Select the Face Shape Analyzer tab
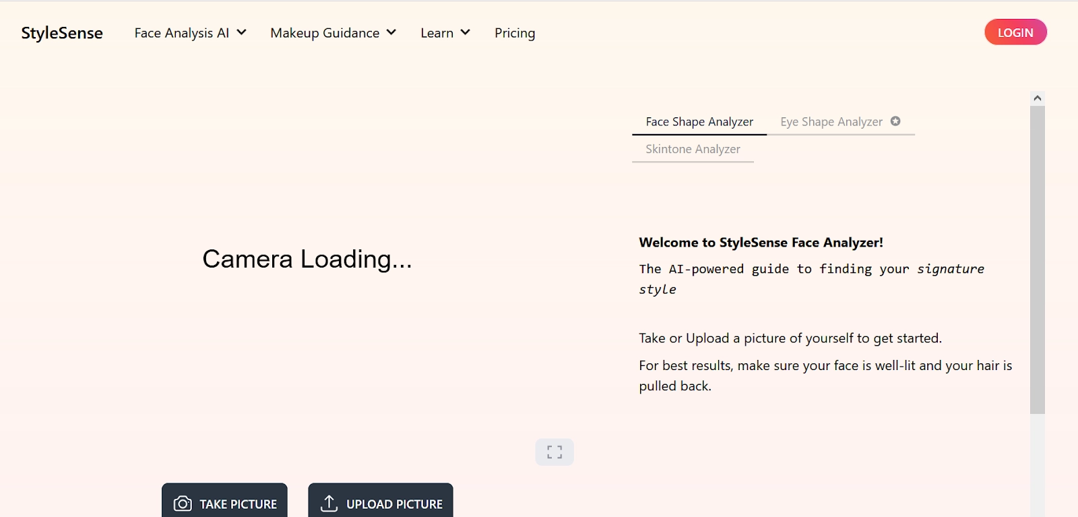Screen dimensions: 1078x517 (699, 122)
